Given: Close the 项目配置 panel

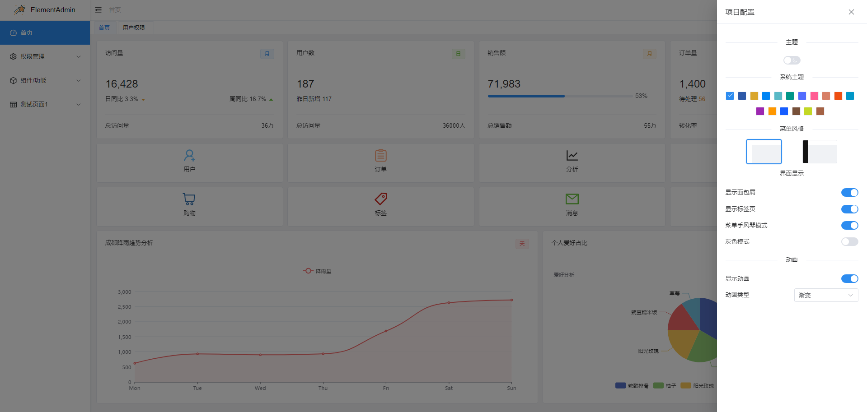Looking at the screenshot, I should pyautogui.click(x=851, y=12).
